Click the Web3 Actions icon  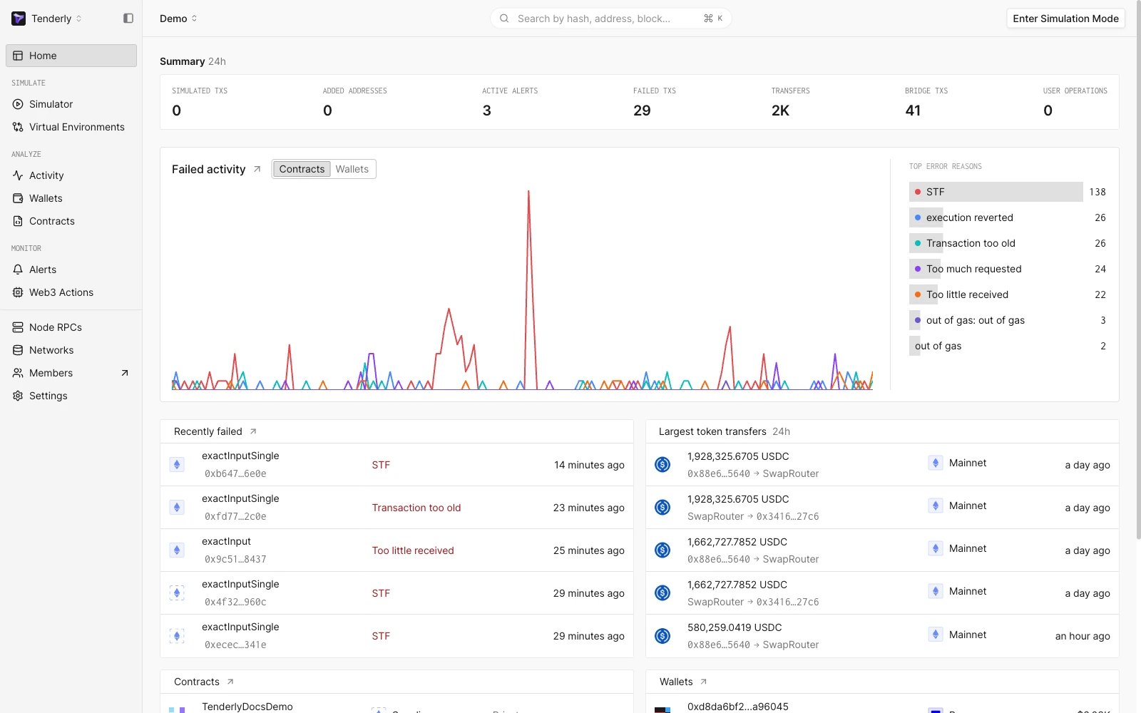(18, 292)
